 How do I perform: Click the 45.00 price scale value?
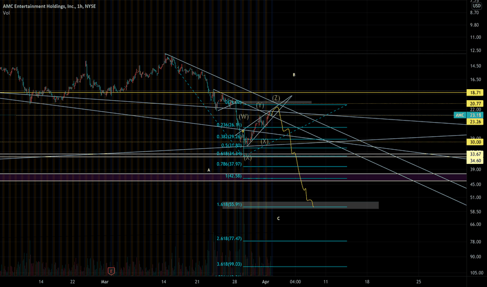click(476, 184)
